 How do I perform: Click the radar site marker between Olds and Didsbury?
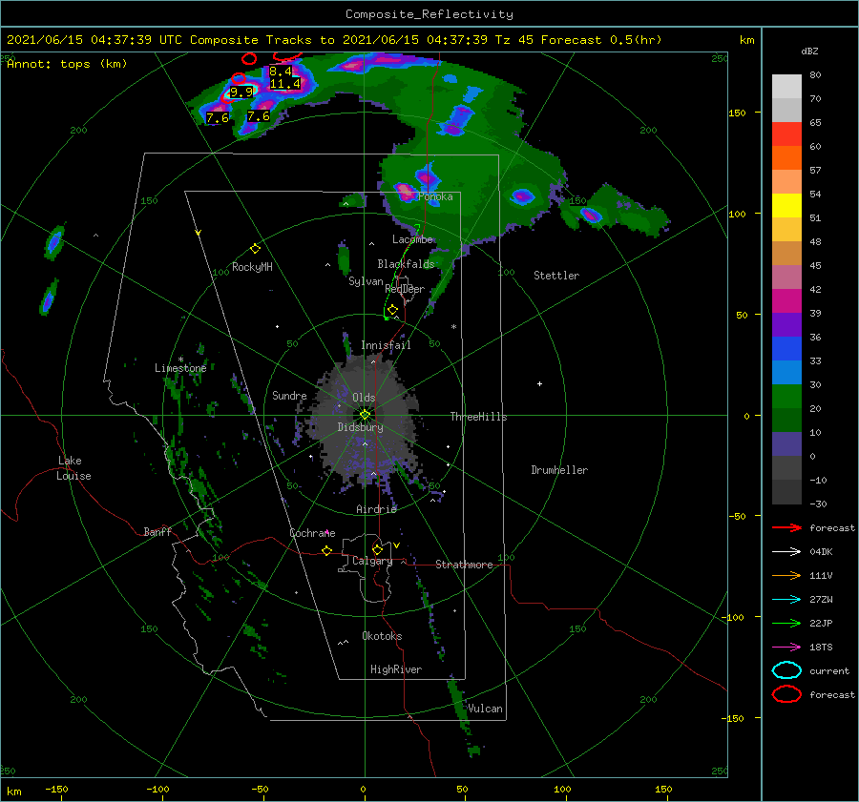pyautogui.click(x=365, y=415)
